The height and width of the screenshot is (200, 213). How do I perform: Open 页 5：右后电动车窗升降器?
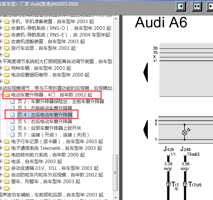pos(45,121)
